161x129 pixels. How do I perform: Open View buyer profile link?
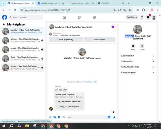(91, 82)
